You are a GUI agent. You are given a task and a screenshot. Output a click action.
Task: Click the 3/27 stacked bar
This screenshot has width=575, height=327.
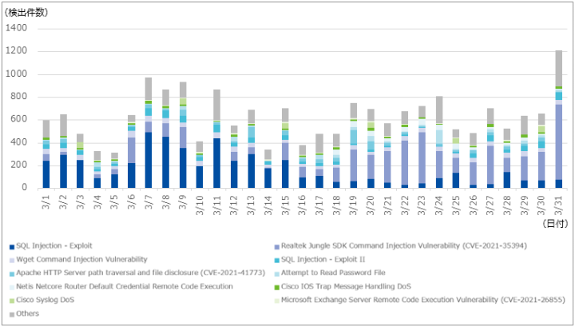pyautogui.click(x=490, y=148)
